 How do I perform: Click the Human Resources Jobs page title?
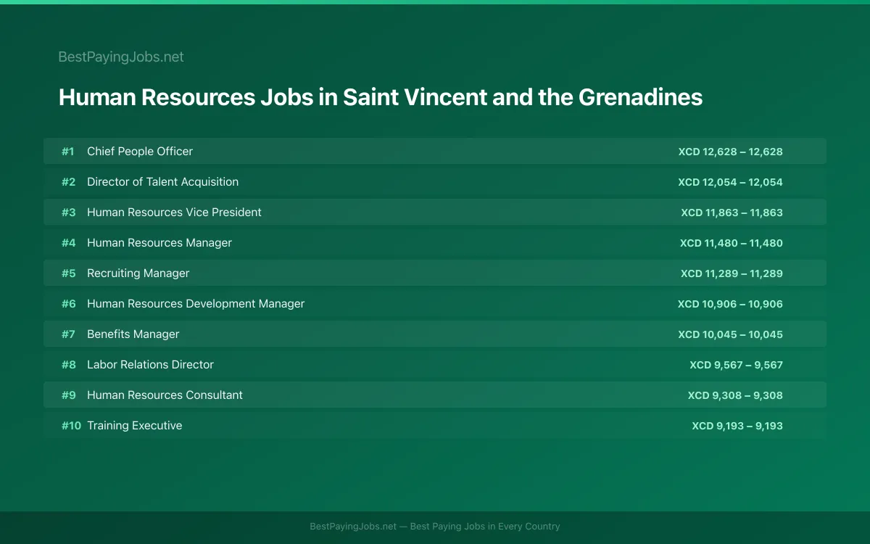point(381,97)
